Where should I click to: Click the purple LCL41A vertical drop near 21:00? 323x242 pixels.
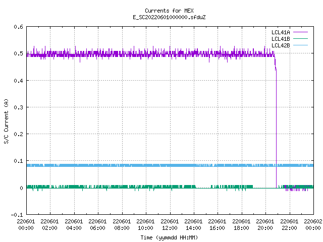tap(276, 128)
